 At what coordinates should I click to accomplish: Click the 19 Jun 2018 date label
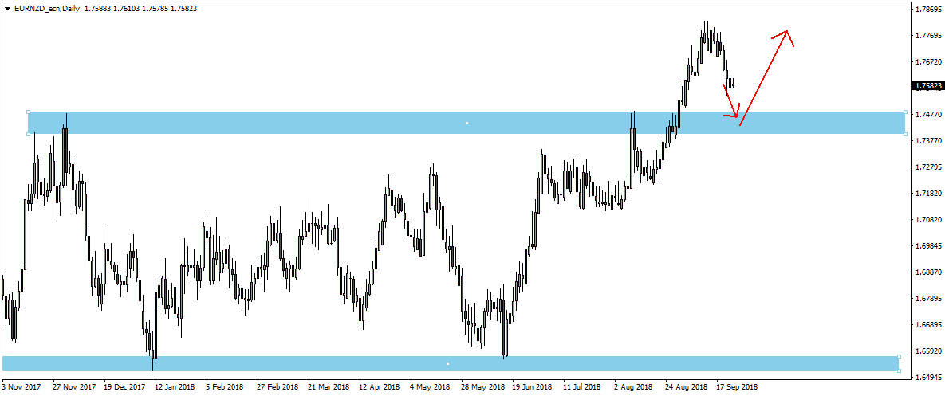pyautogui.click(x=532, y=387)
